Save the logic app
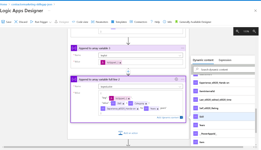Viewport: 261px width, 150px height. pyautogui.click(x=6, y=22)
